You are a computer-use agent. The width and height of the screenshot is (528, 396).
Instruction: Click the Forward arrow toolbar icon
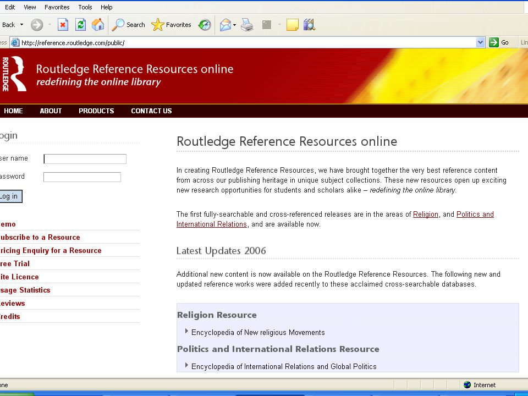pos(37,25)
